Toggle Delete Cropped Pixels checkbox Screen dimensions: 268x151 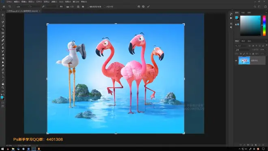[x=88, y=7]
